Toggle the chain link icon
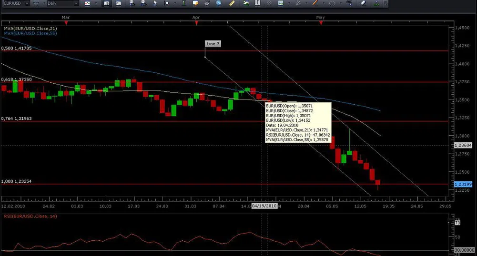Image resolution: width=477 pixels, height=256 pixels. tap(36, 3)
